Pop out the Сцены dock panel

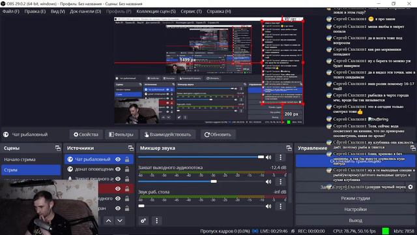coord(58,148)
